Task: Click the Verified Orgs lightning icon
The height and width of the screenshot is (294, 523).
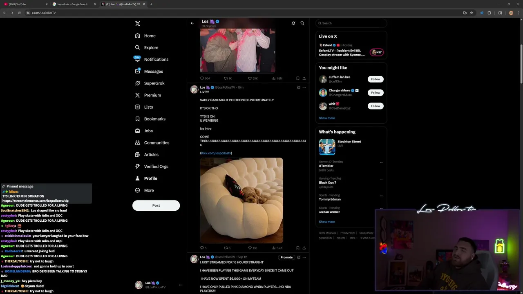Action: pyautogui.click(x=138, y=167)
